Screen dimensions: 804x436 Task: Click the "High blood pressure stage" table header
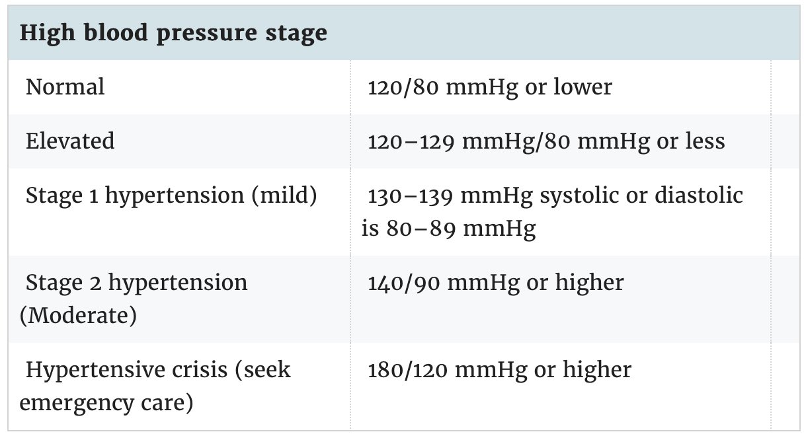[x=173, y=33]
